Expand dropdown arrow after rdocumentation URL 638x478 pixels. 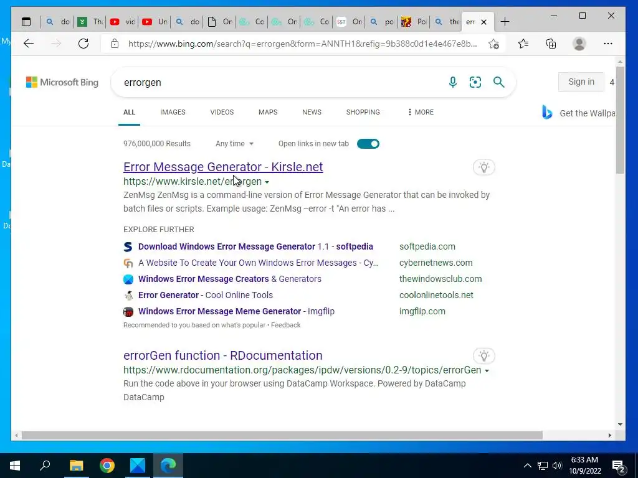(x=487, y=371)
